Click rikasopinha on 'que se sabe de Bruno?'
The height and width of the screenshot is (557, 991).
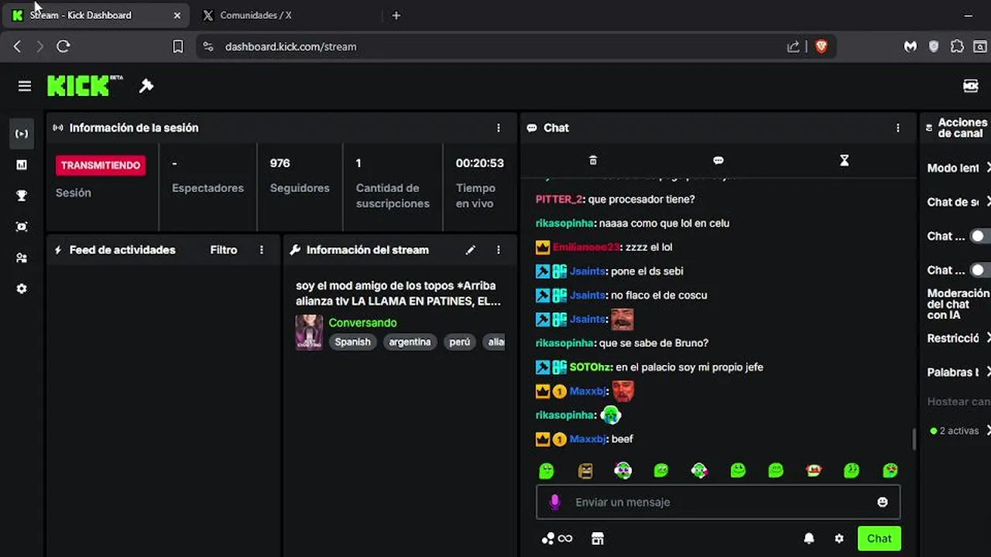coord(565,343)
